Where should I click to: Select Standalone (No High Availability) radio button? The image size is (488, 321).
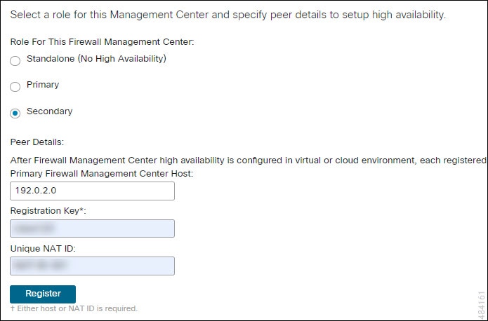tap(15, 60)
